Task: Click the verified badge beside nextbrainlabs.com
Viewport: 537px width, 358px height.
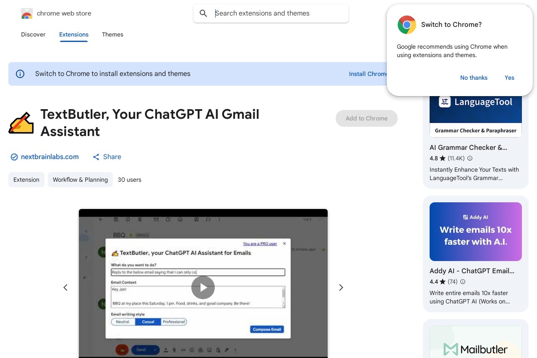Action: coord(14,157)
